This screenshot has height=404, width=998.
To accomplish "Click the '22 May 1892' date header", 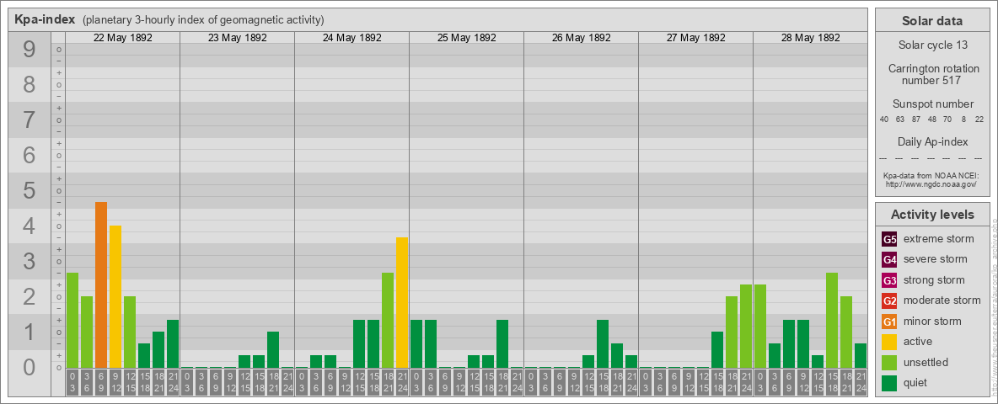I will click(123, 38).
